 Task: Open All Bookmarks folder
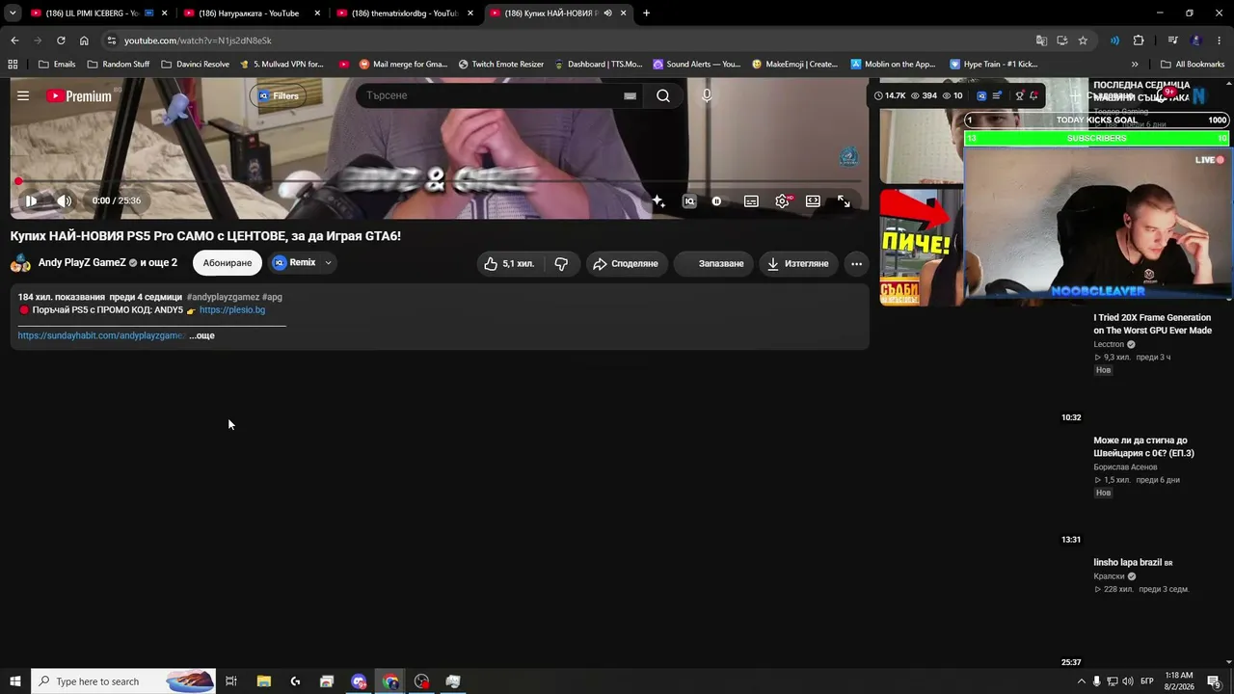(x=1193, y=64)
